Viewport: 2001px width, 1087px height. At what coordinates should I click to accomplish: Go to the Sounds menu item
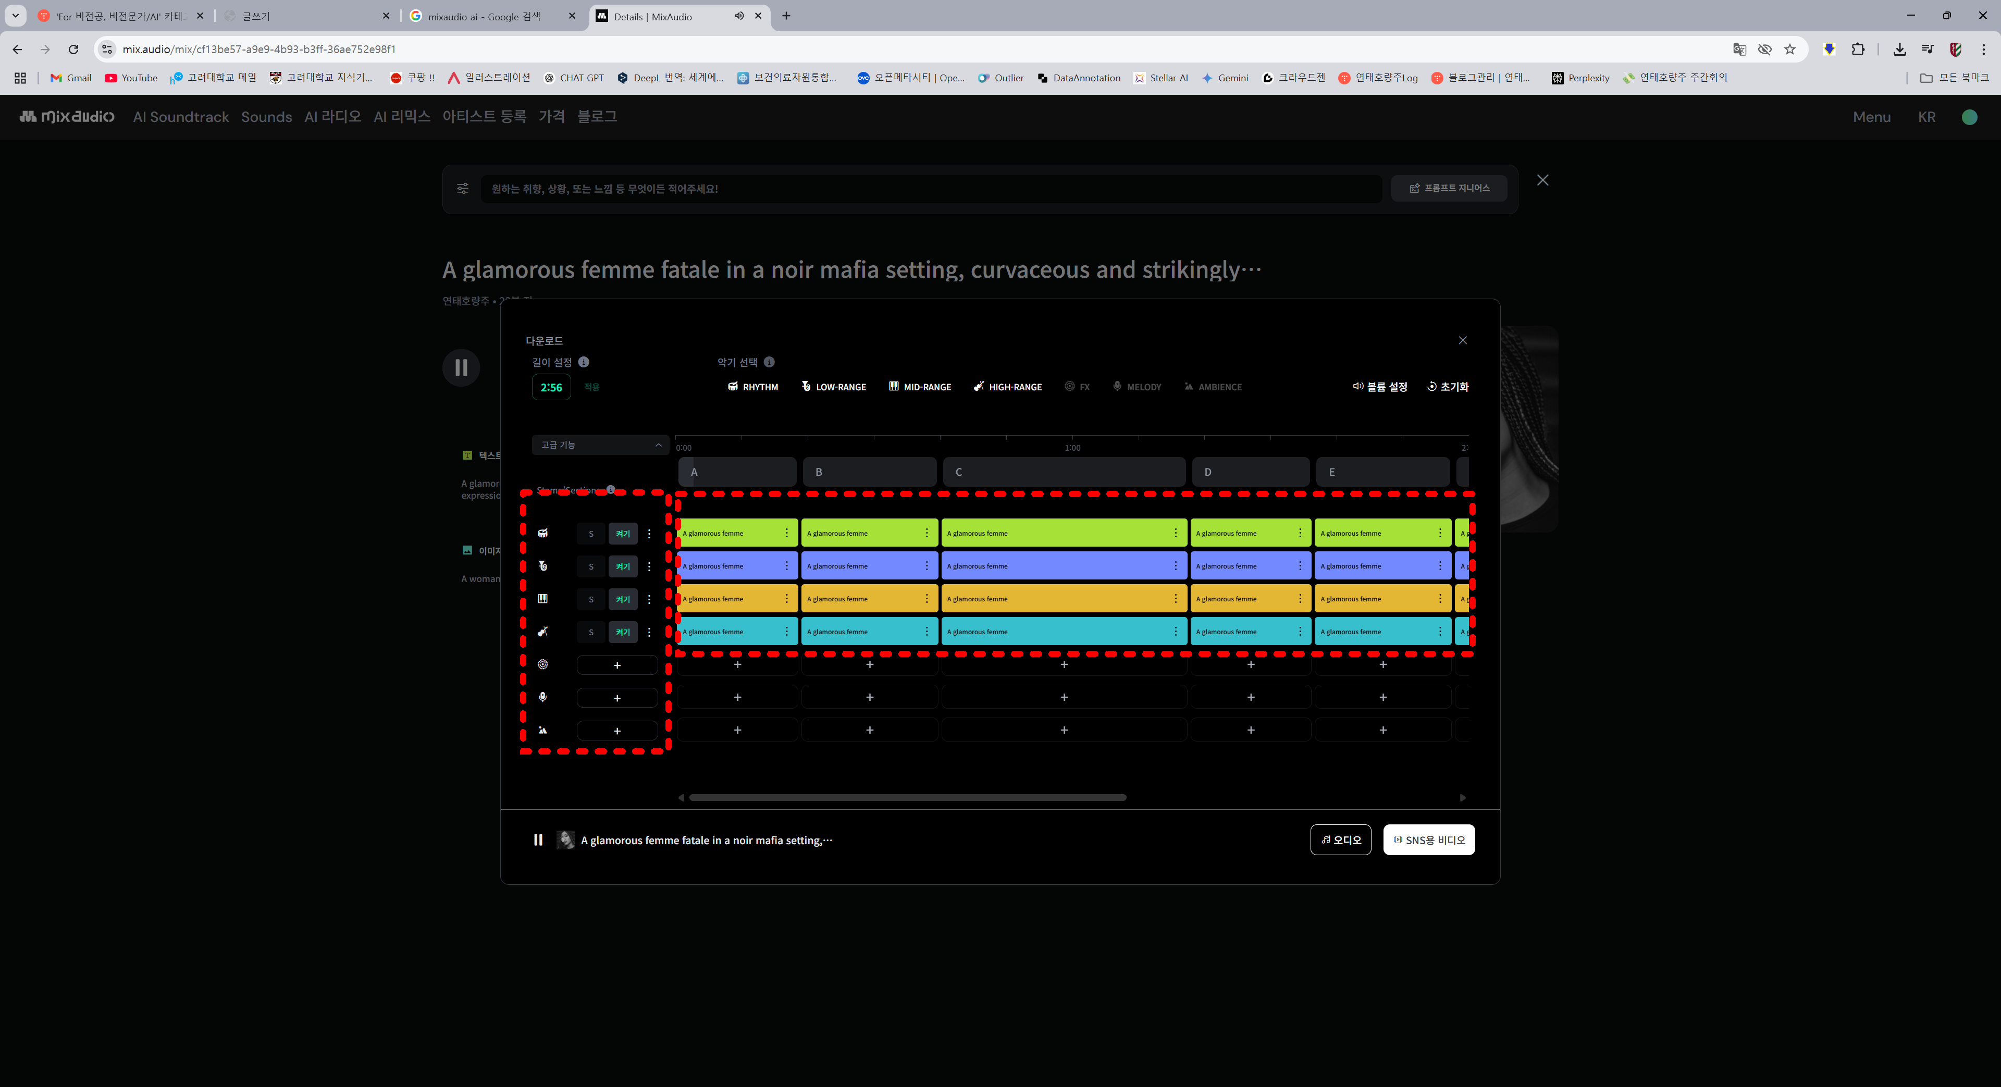(x=266, y=117)
